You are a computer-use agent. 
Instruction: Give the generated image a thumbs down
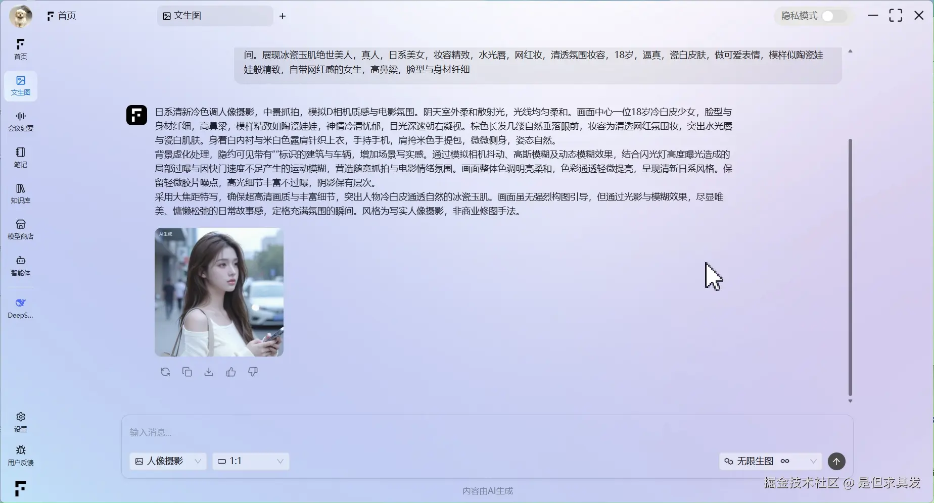(x=253, y=372)
